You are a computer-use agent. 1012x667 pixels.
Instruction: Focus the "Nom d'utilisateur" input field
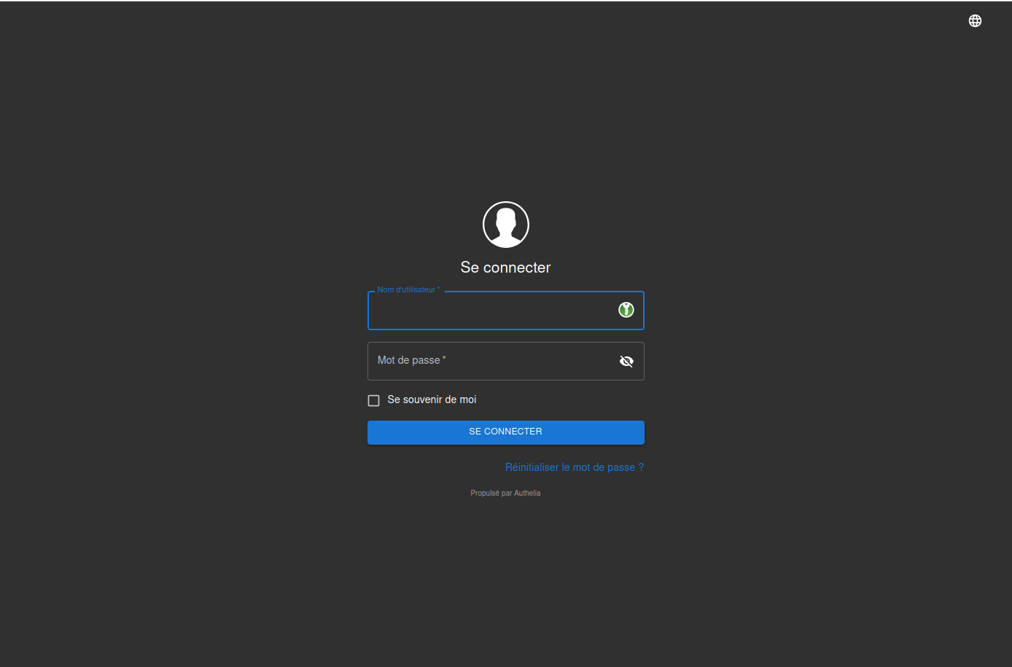pyautogui.click(x=489, y=311)
